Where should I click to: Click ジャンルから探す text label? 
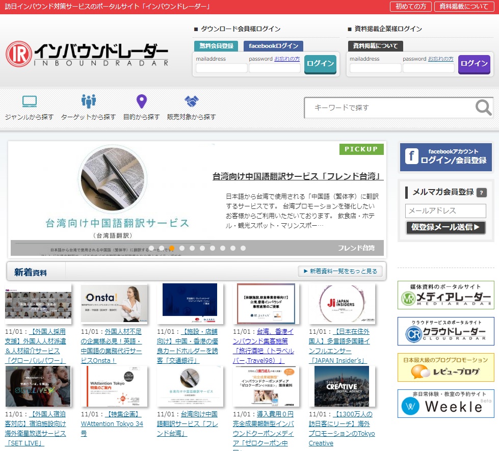tap(29, 117)
